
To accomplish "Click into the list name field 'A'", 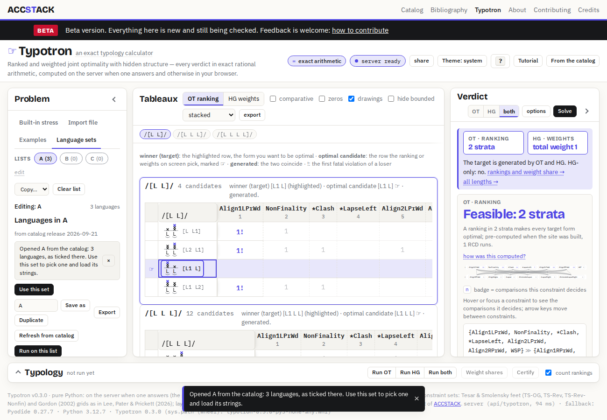I will tap(36, 305).
